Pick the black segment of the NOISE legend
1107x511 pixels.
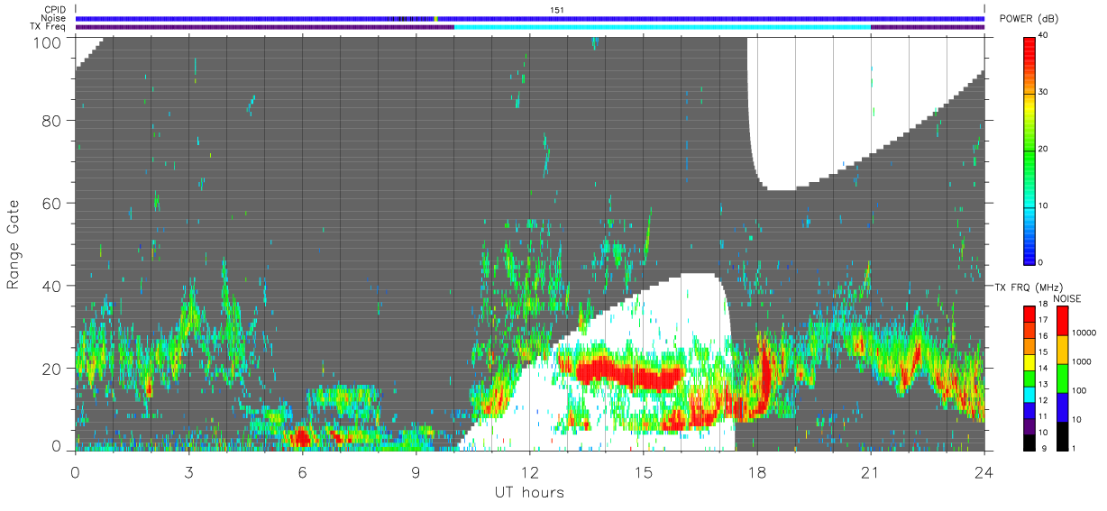tap(1063, 435)
